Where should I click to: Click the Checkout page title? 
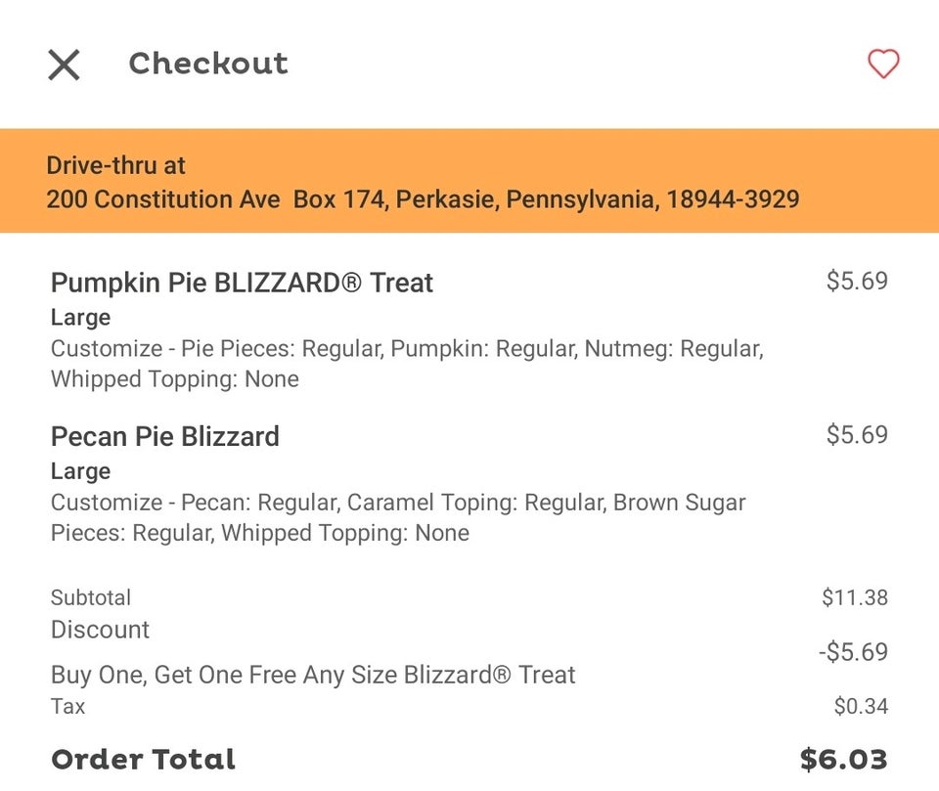[208, 64]
